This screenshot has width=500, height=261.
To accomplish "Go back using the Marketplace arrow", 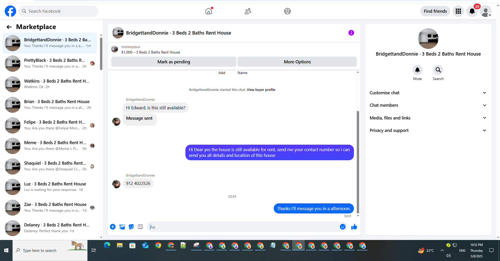I will (9, 27).
